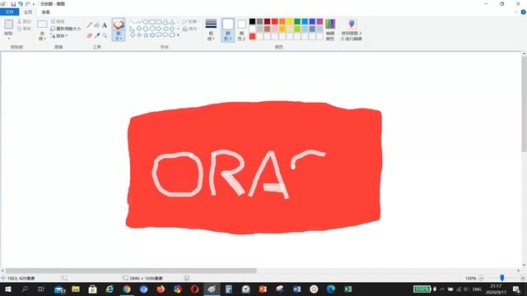The image size is (527, 296).
Task: Click the Brushes tool icon
Action: 119,25
